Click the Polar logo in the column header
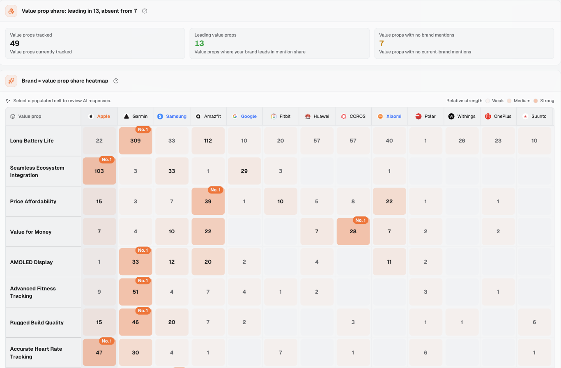This screenshot has height=368, width=561. pyautogui.click(x=418, y=116)
